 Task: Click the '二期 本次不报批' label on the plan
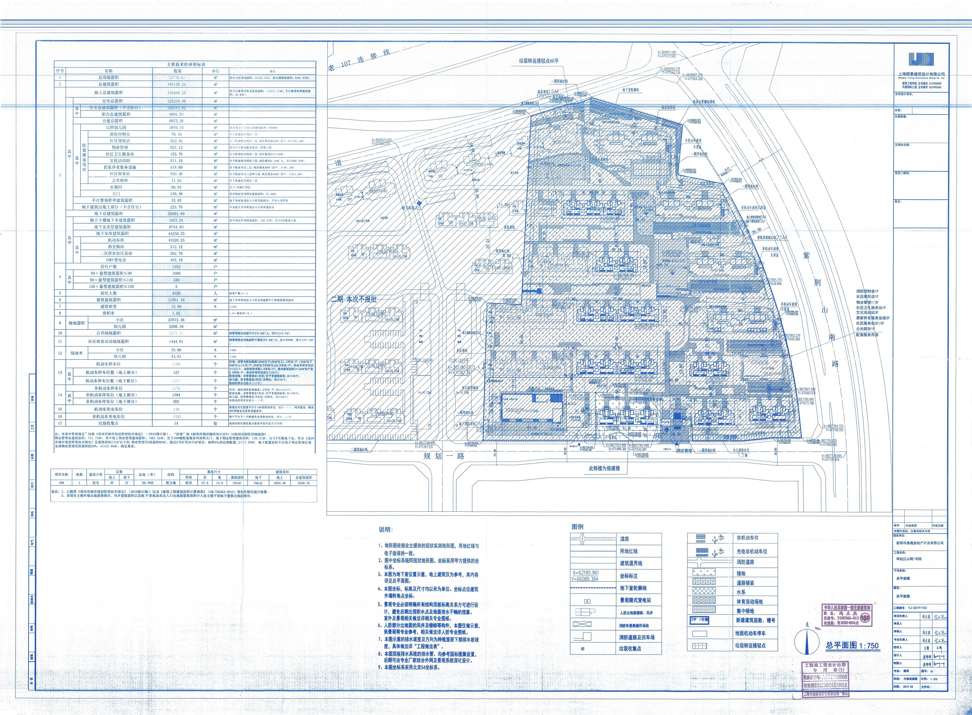353,299
